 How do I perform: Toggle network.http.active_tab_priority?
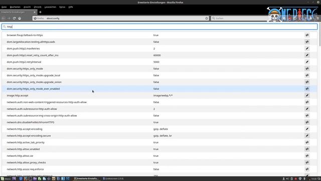(x=307, y=142)
